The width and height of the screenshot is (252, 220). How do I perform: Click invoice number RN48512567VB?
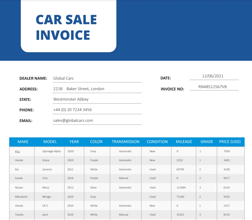[214, 87]
